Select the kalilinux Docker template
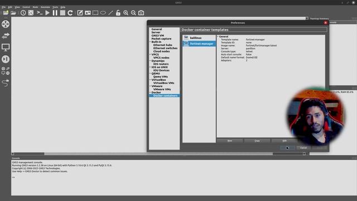This screenshot has height=201, width=357. (x=199, y=38)
